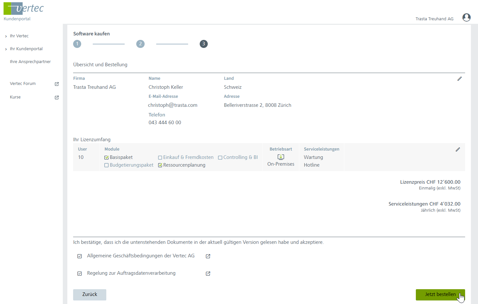Go back with Zurück button
The image size is (478, 304).
tap(90, 294)
